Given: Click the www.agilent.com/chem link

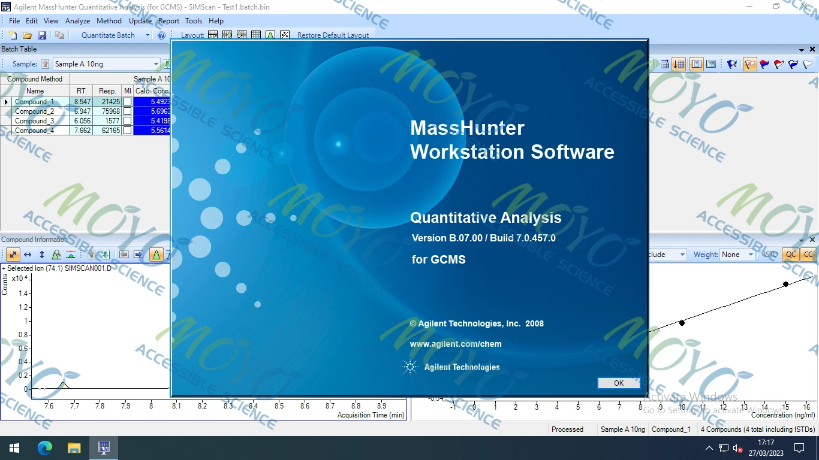Looking at the screenshot, I should point(456,344).
